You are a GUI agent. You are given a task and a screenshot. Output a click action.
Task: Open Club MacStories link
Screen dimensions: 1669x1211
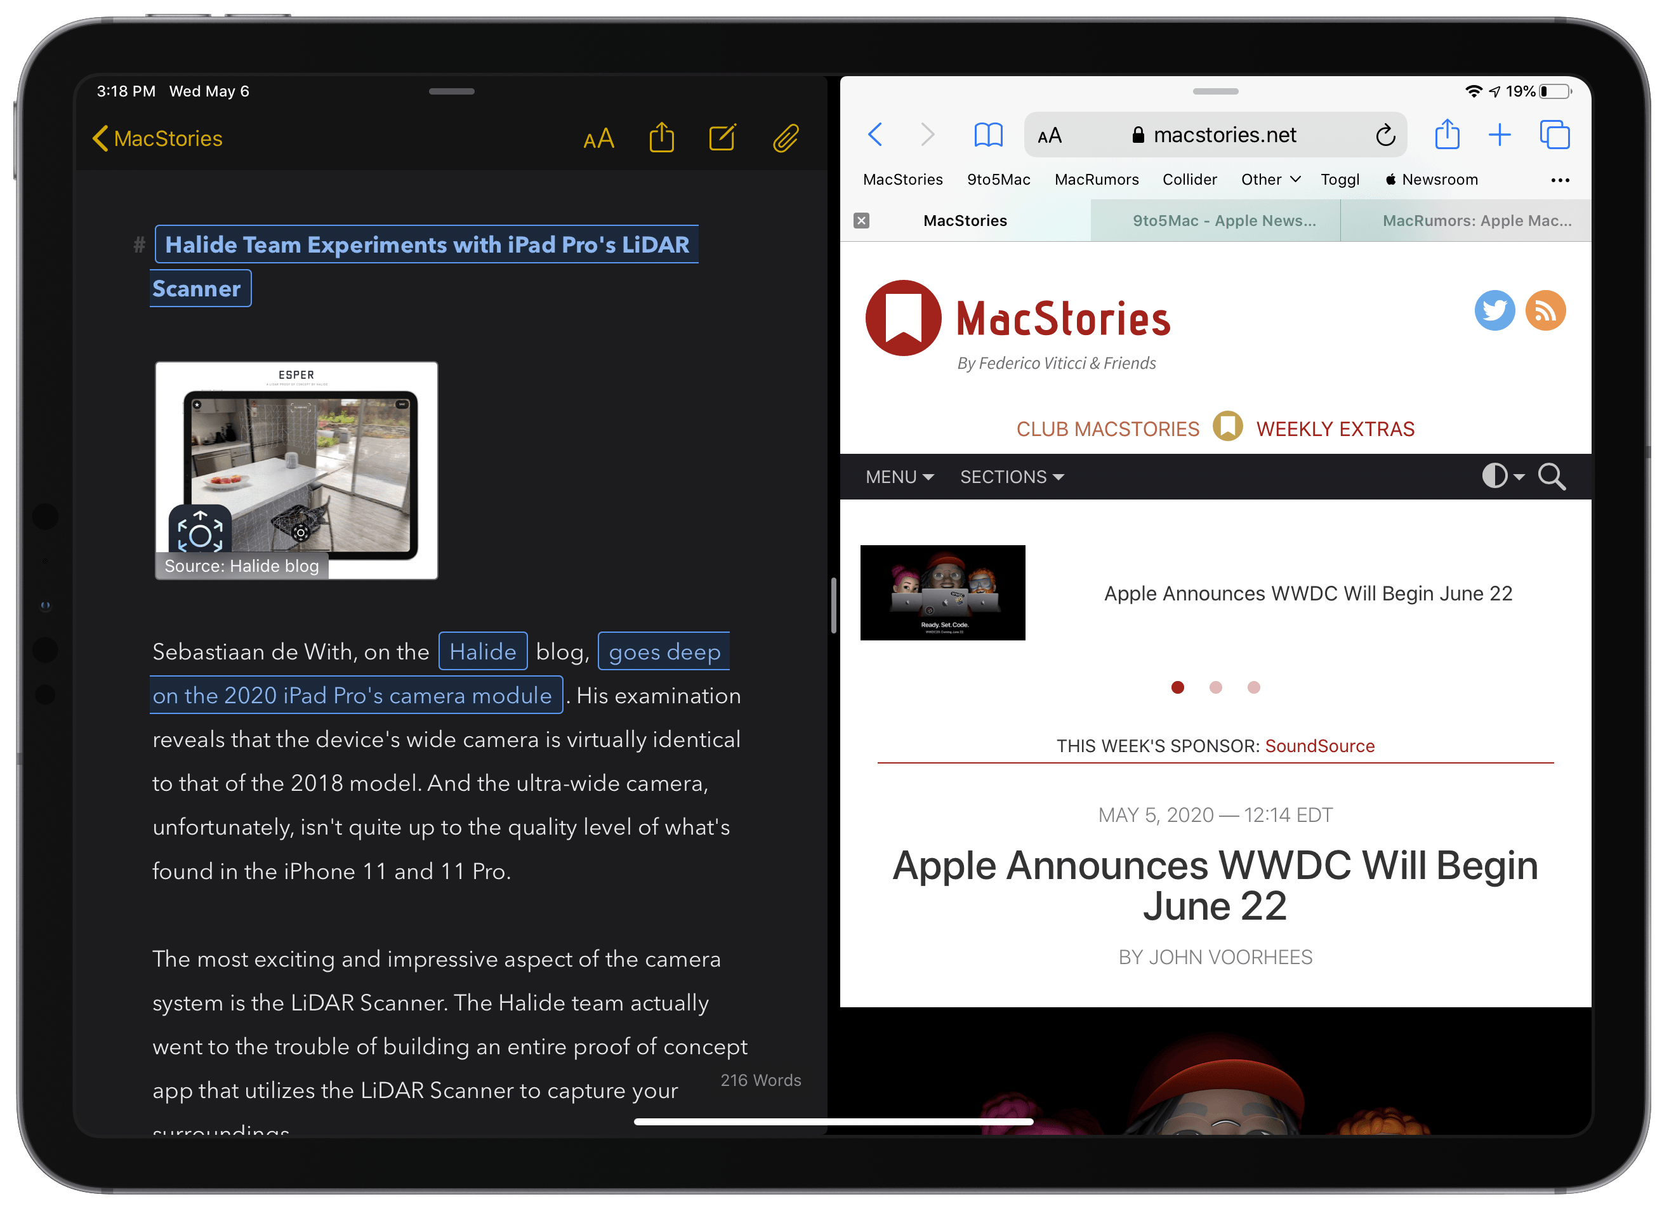pos(1107,429)
